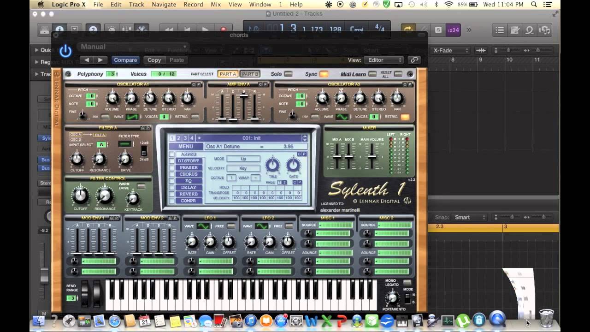Enable the REVERB effect checkbox
This screenshot has height=332, width=590.
click(x=171, y=194)
